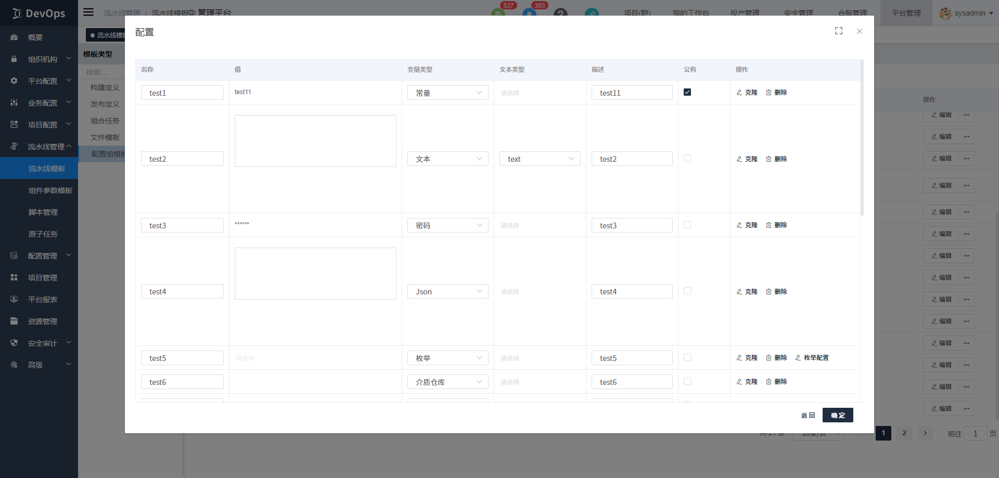
Task: Clone the test3 row
Action: coord(747,225)
